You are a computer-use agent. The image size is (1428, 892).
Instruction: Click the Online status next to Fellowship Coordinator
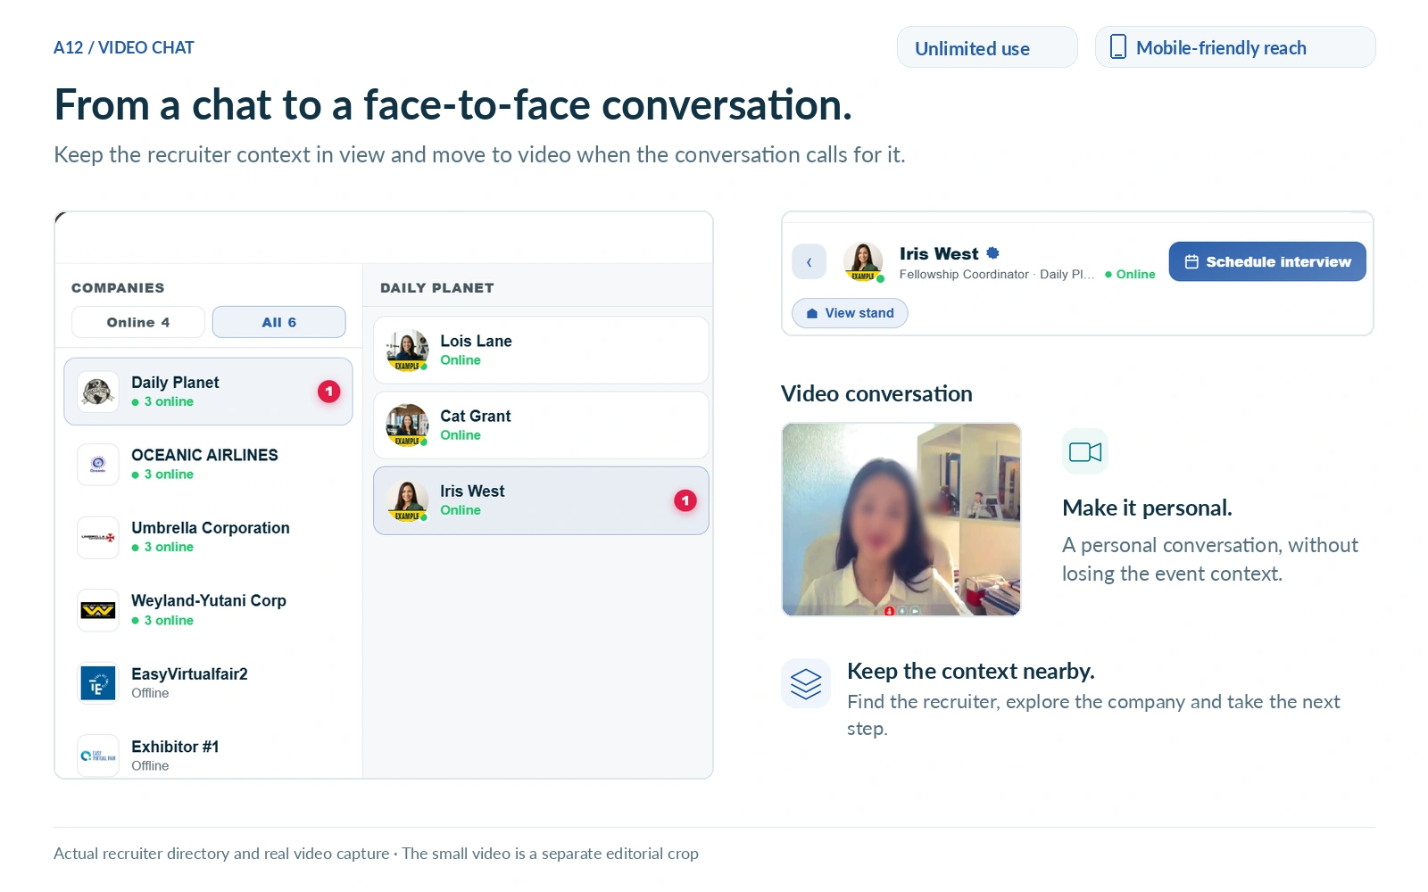(1130, 275)
